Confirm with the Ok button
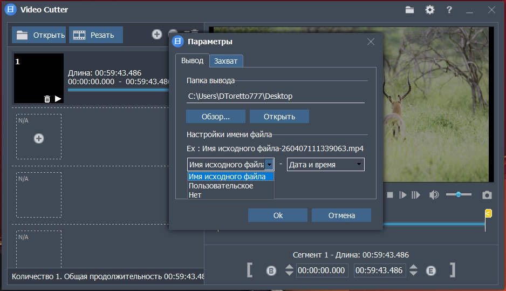Image resolution: width=506 pixels, height=291 pixels. 278,215
